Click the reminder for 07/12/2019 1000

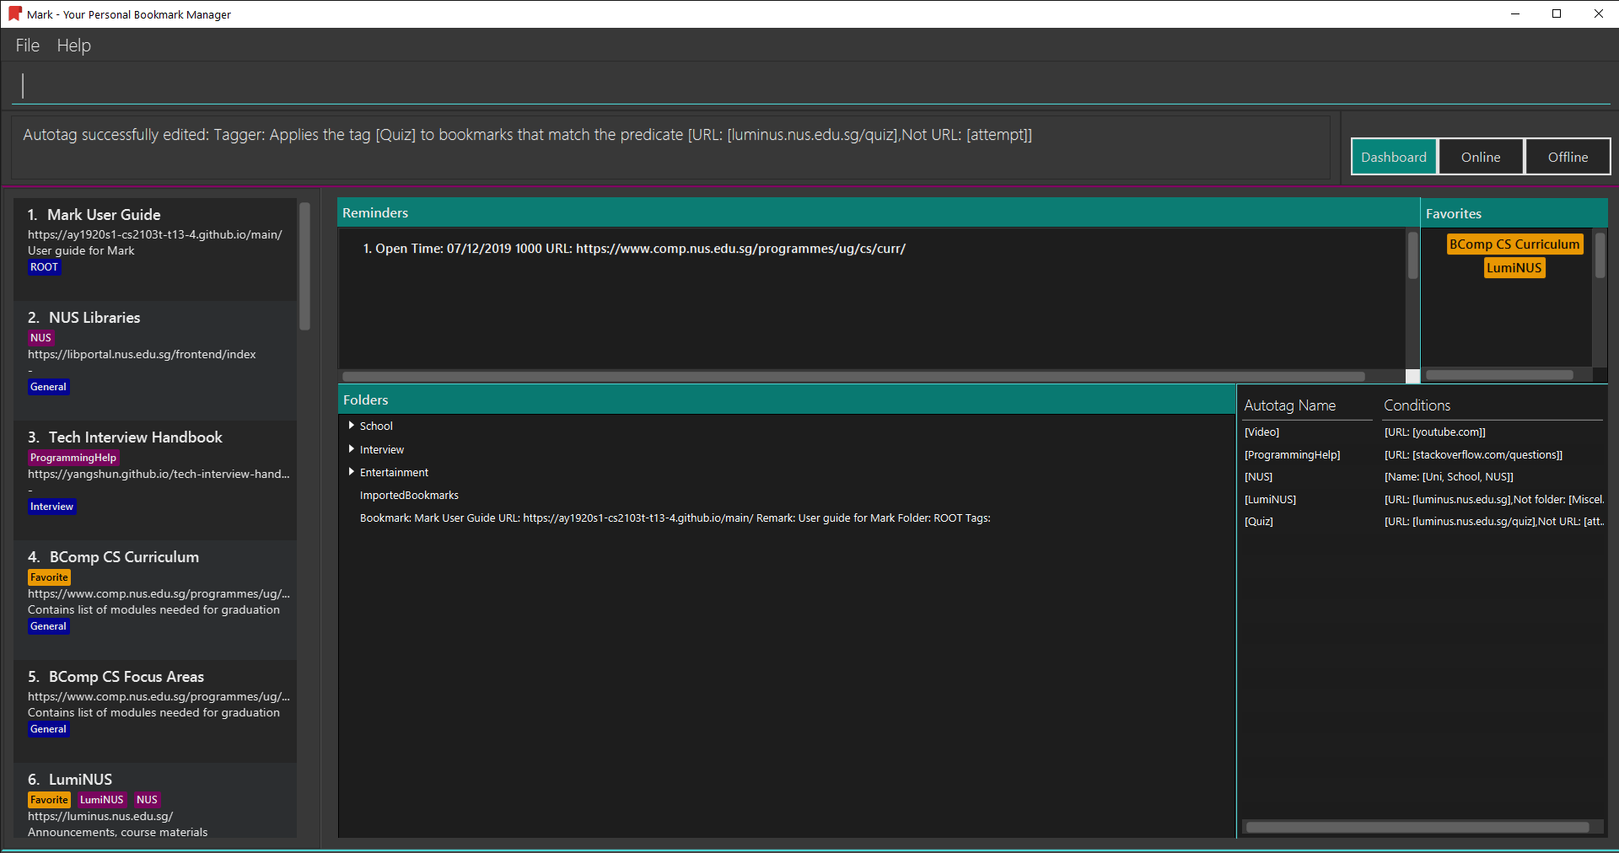634,249
